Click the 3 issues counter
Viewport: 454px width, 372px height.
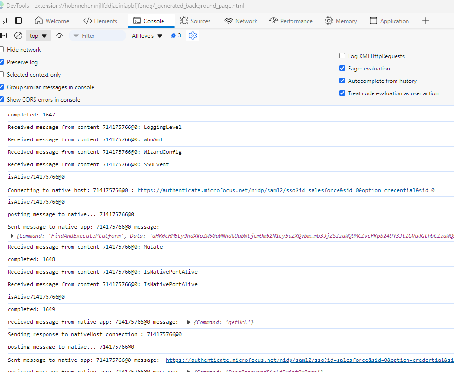176,35
